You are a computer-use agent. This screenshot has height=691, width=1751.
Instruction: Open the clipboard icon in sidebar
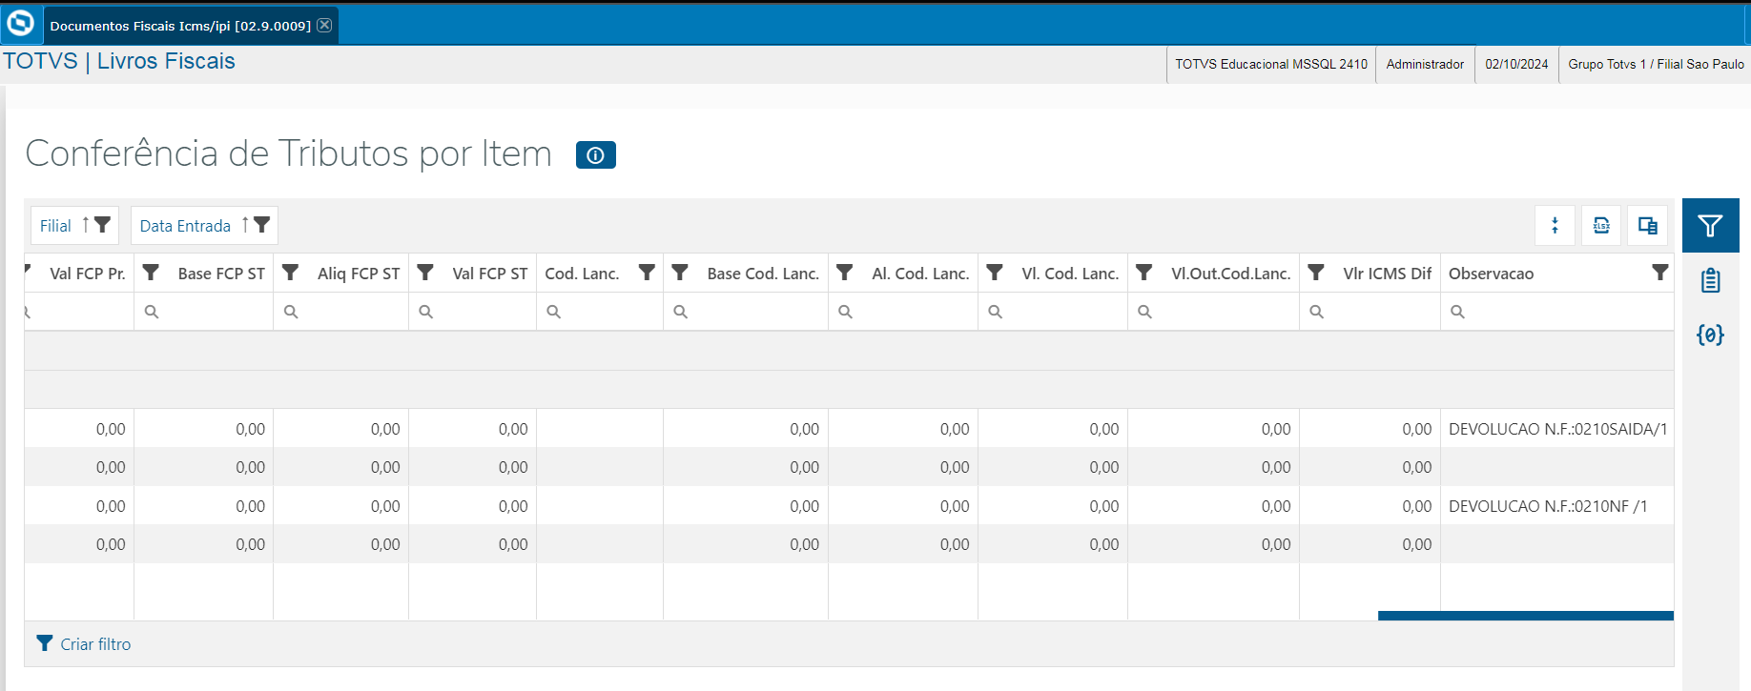click(x=1710, y=280)
